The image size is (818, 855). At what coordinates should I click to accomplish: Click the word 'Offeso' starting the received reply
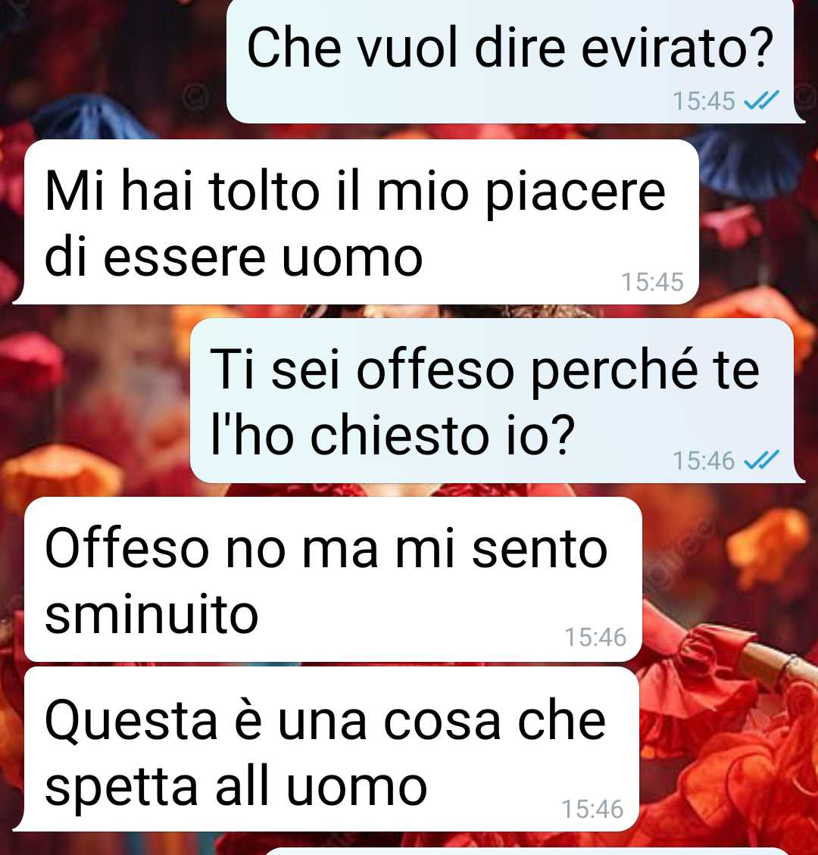127,548
